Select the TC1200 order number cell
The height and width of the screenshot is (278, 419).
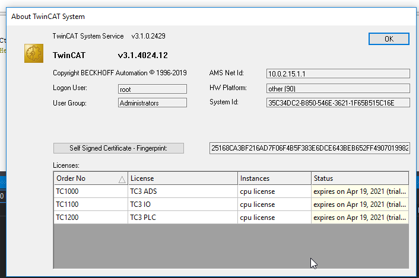(x=91, y=218)
